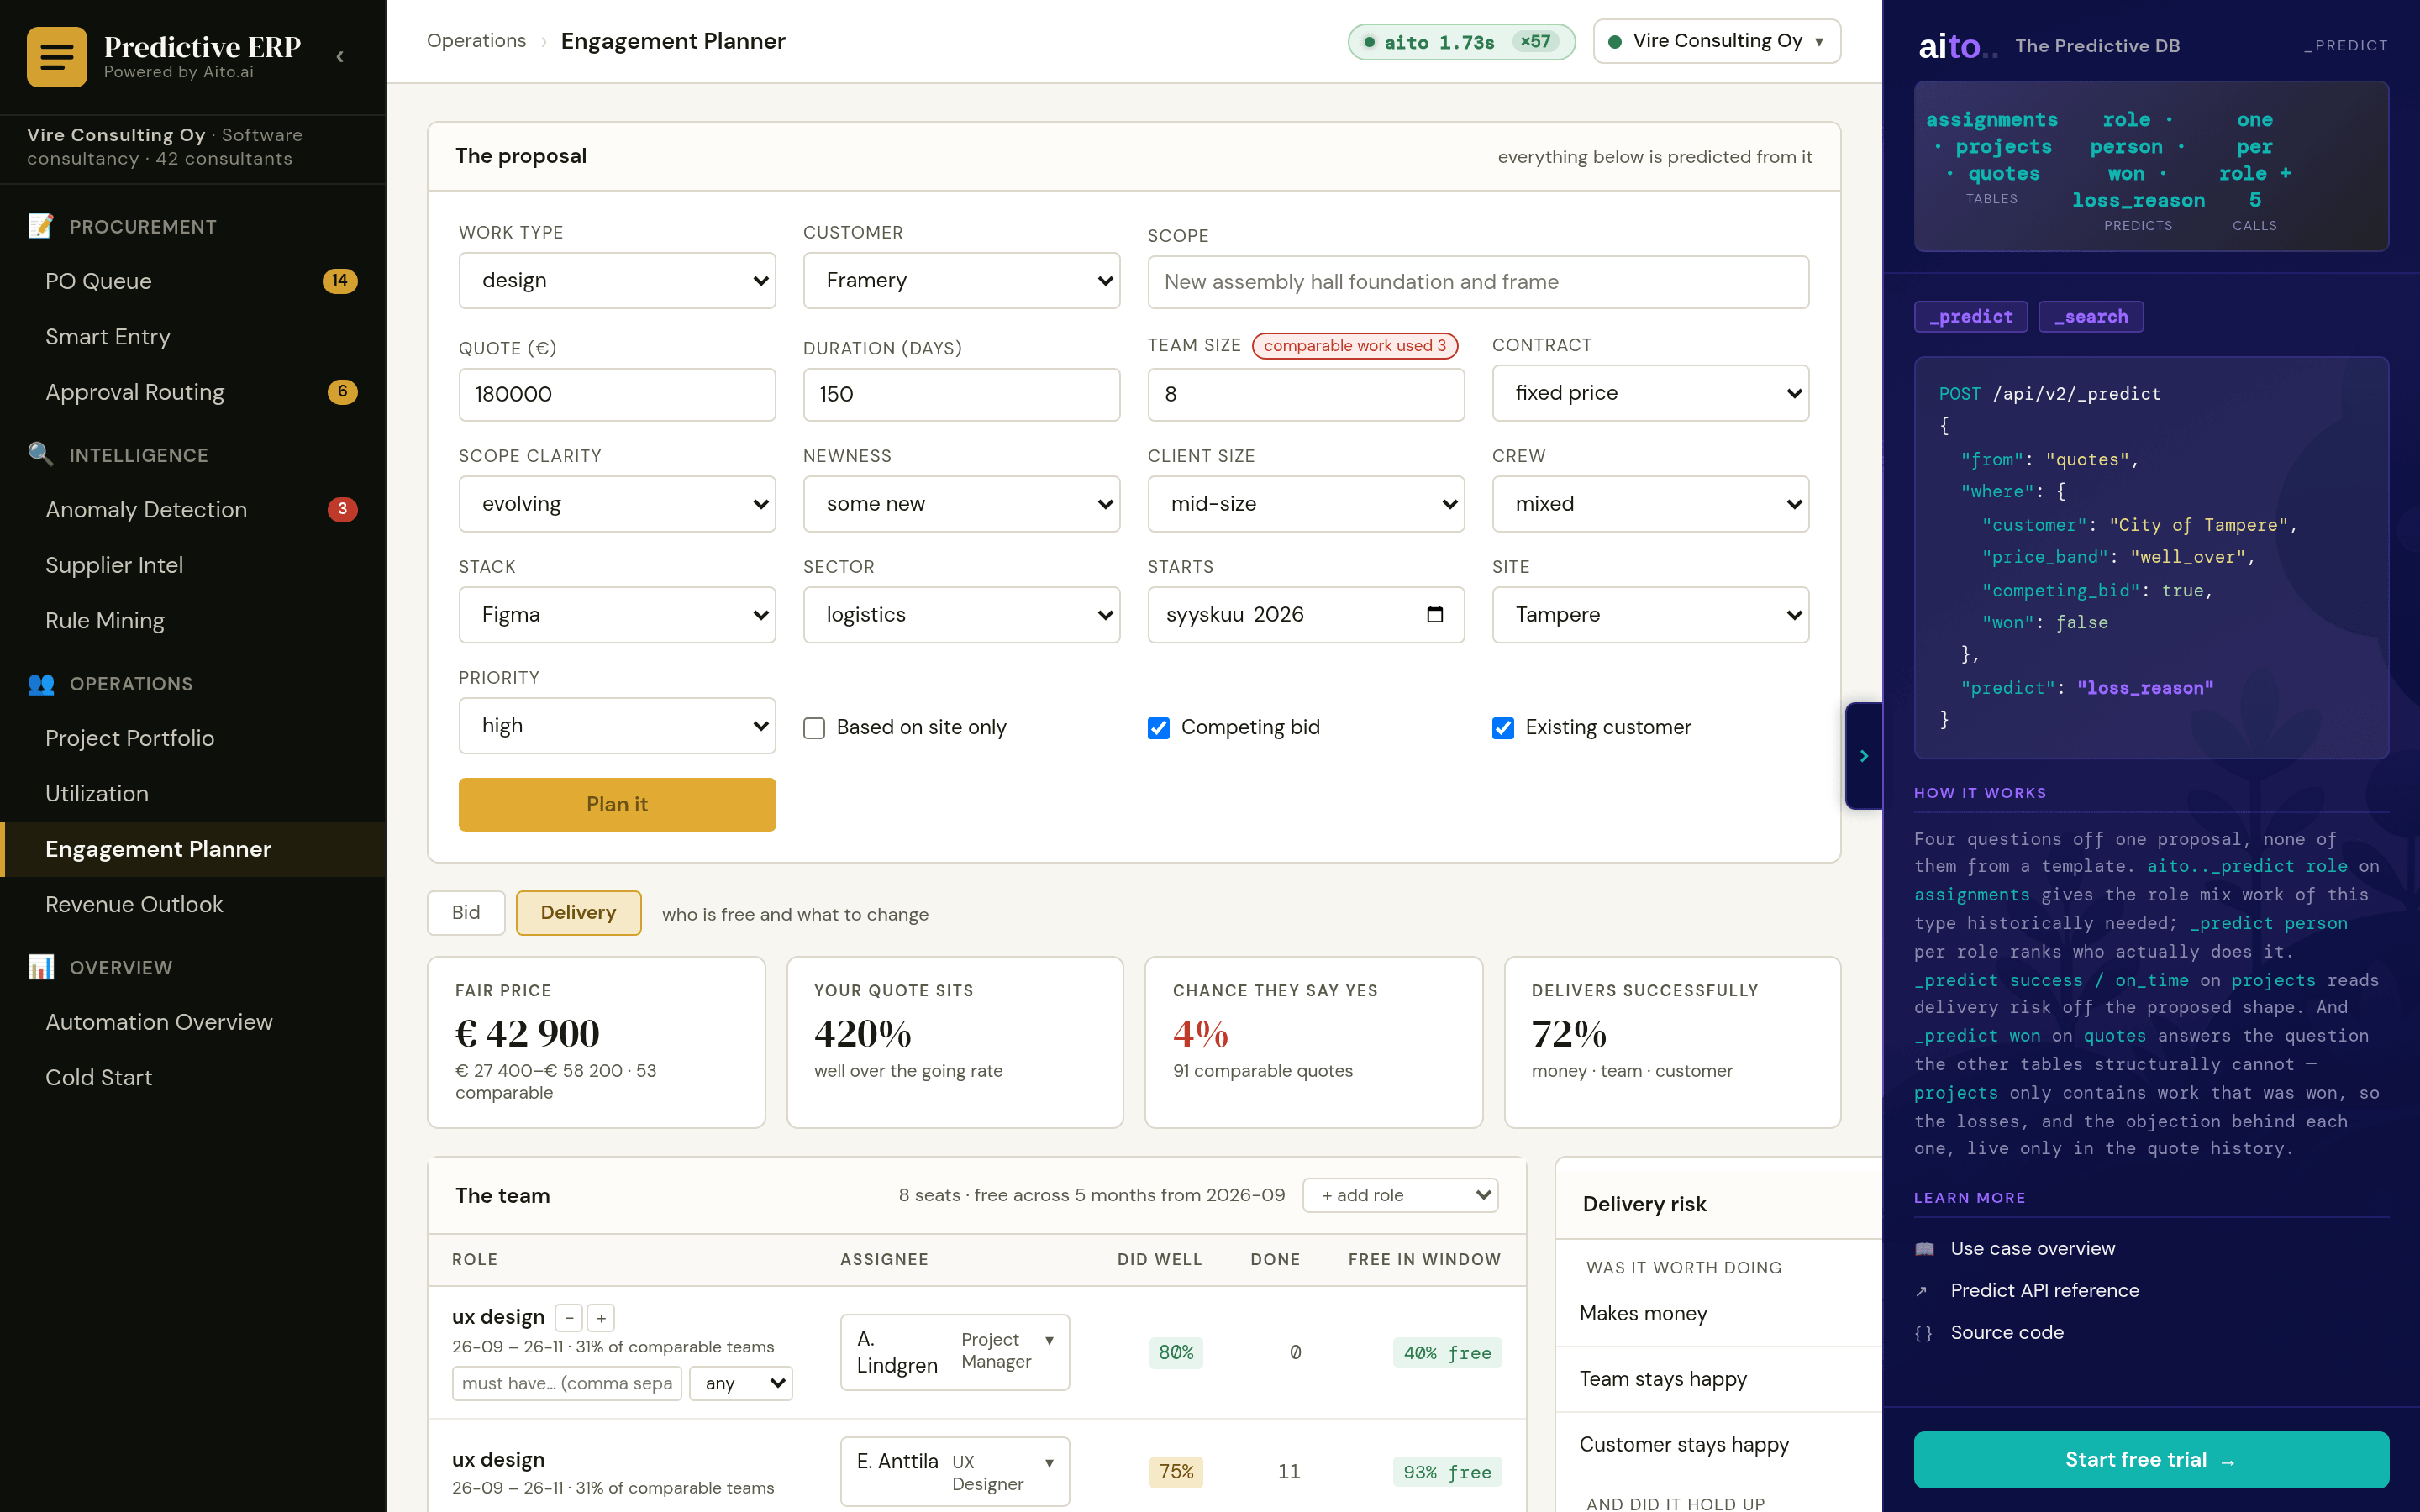2420x1512 pixels.
Task: Collapse the aito side panel arrow
Action: pos(1863,756)
